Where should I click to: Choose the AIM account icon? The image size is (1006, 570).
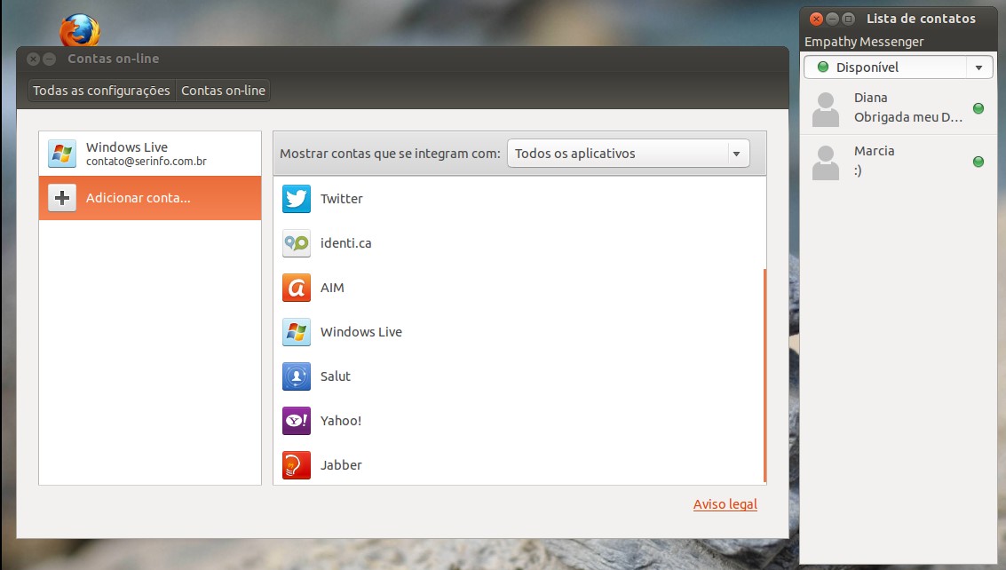[297, 288]
